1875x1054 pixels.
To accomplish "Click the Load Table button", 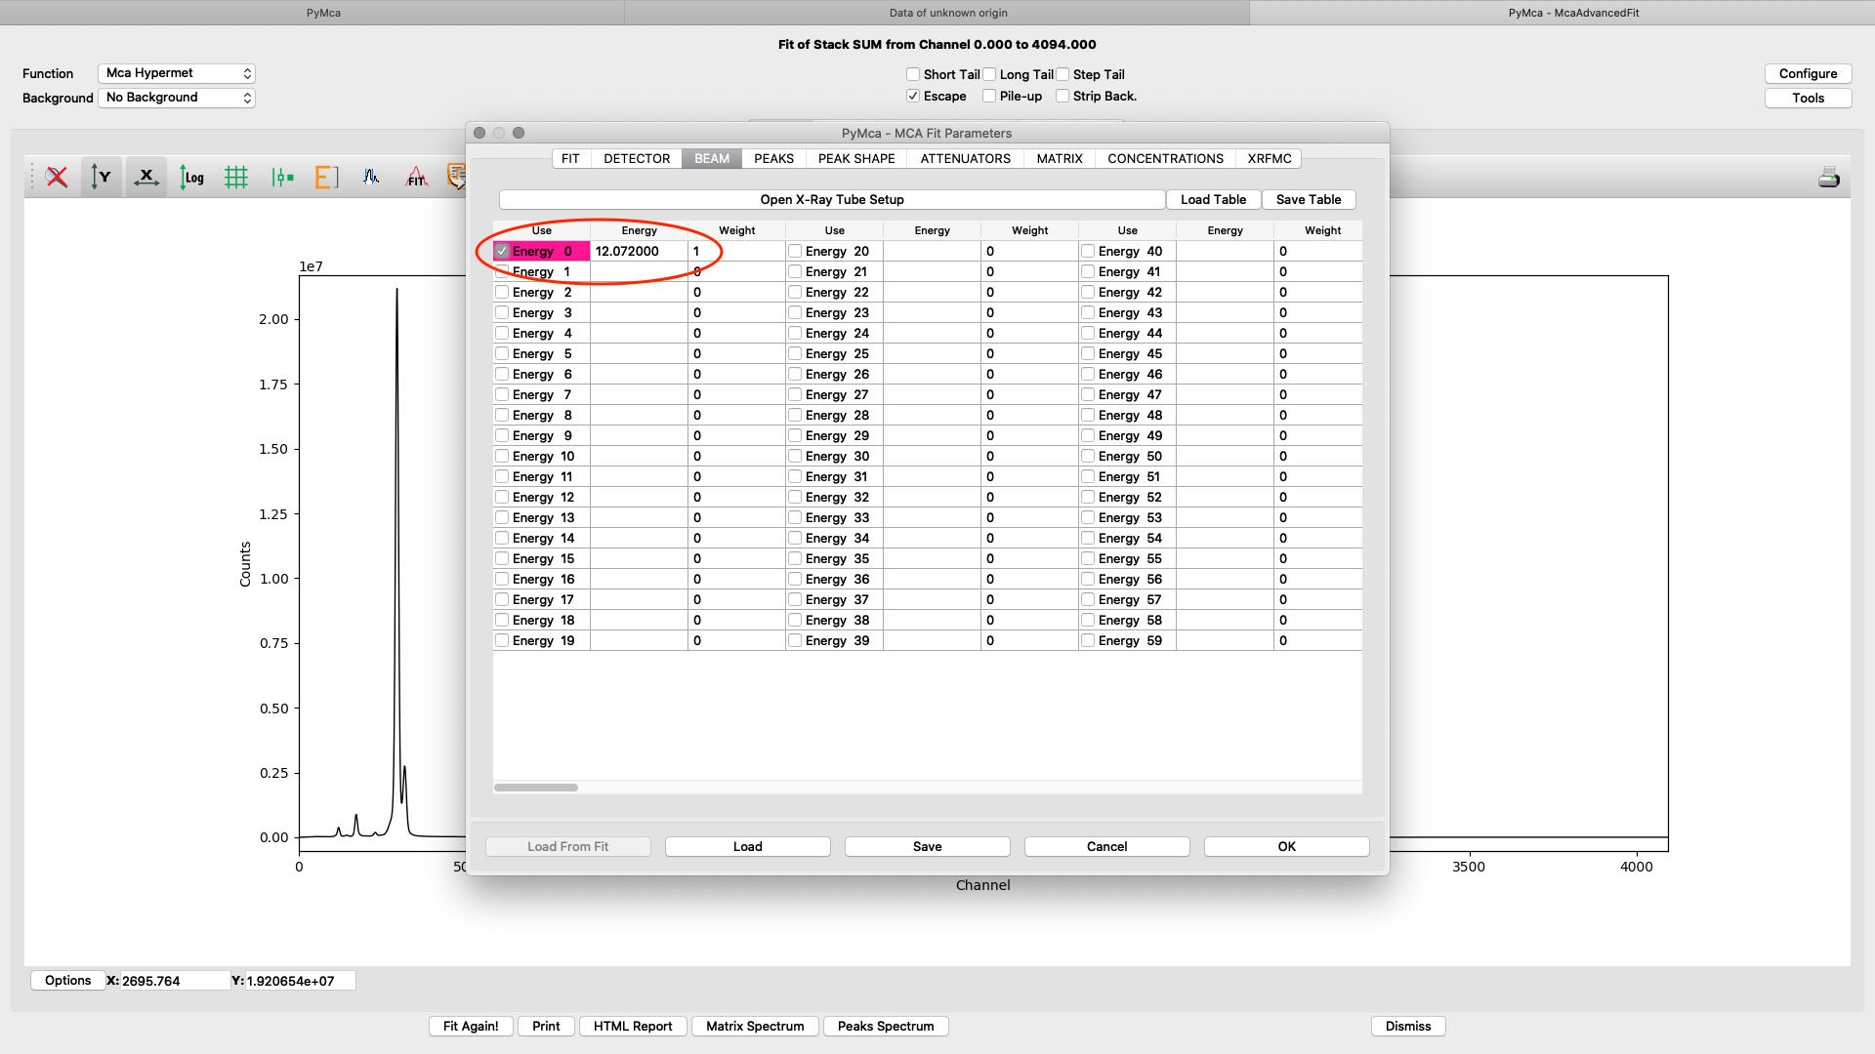I will (x=1214, y=199).
